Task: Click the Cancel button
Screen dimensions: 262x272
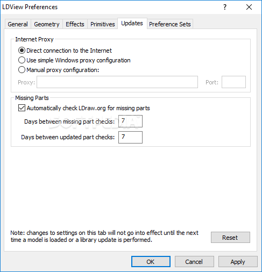Action: pyautogui.click(x=194, y=262)
